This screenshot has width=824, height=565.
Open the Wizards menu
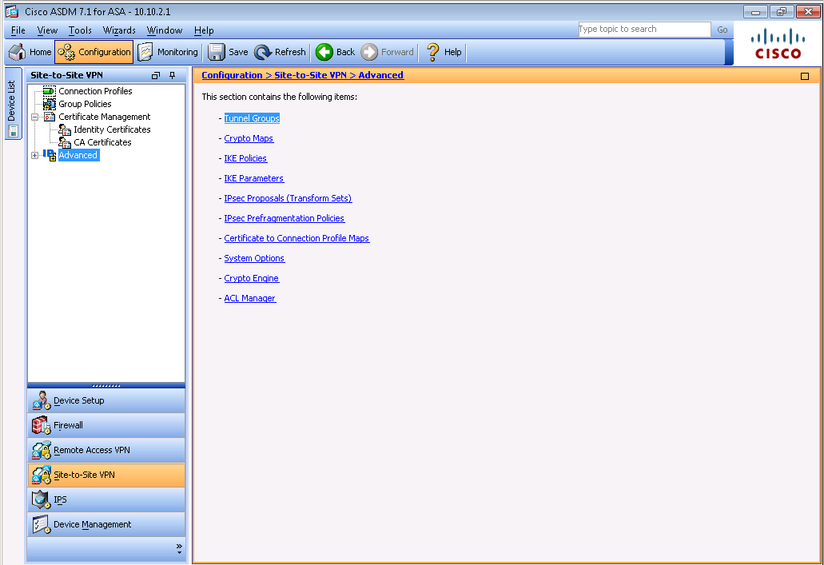(x=119, y=30)
